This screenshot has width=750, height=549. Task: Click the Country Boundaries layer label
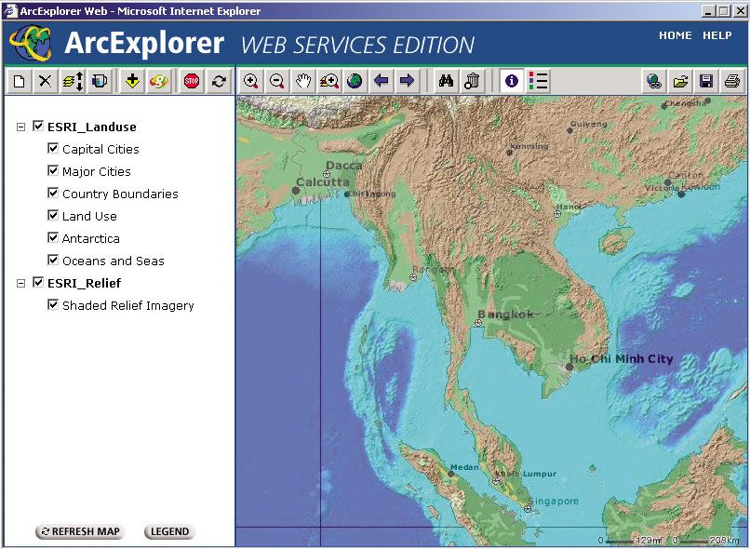click(x=120, y=194)
